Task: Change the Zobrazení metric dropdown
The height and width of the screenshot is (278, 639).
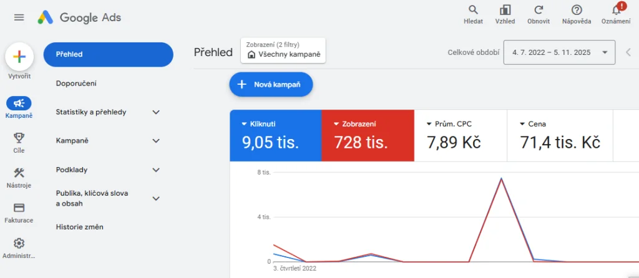Action: coord(354,124)
